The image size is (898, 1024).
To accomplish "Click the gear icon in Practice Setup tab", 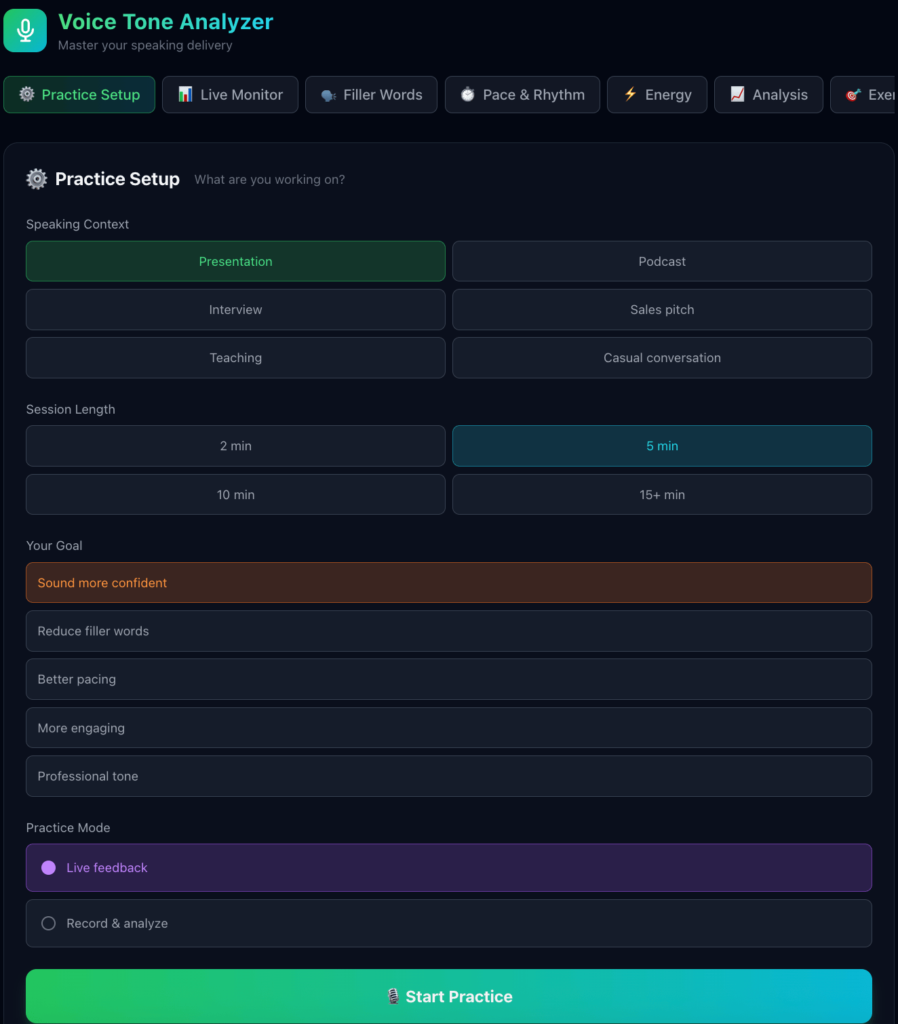I will (x=27, y=94).
